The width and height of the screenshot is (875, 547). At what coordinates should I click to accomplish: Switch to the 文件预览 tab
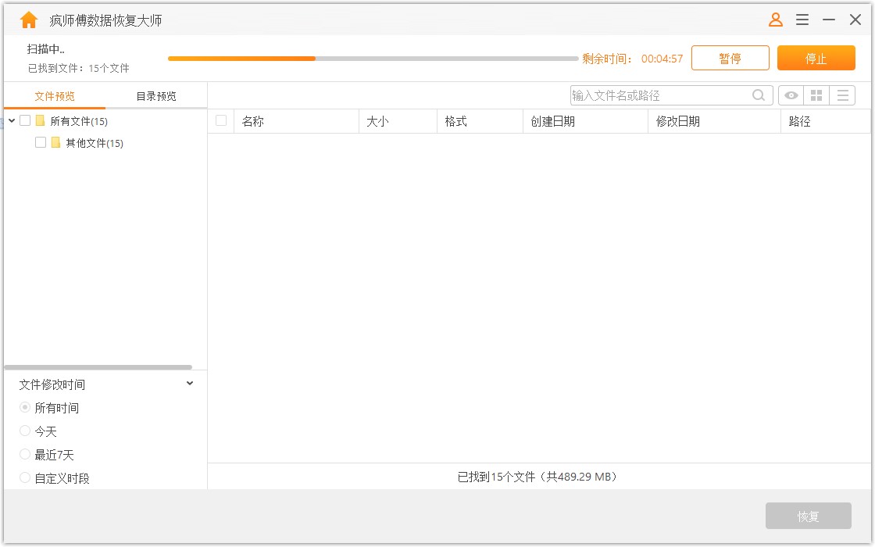coord(55,96)
